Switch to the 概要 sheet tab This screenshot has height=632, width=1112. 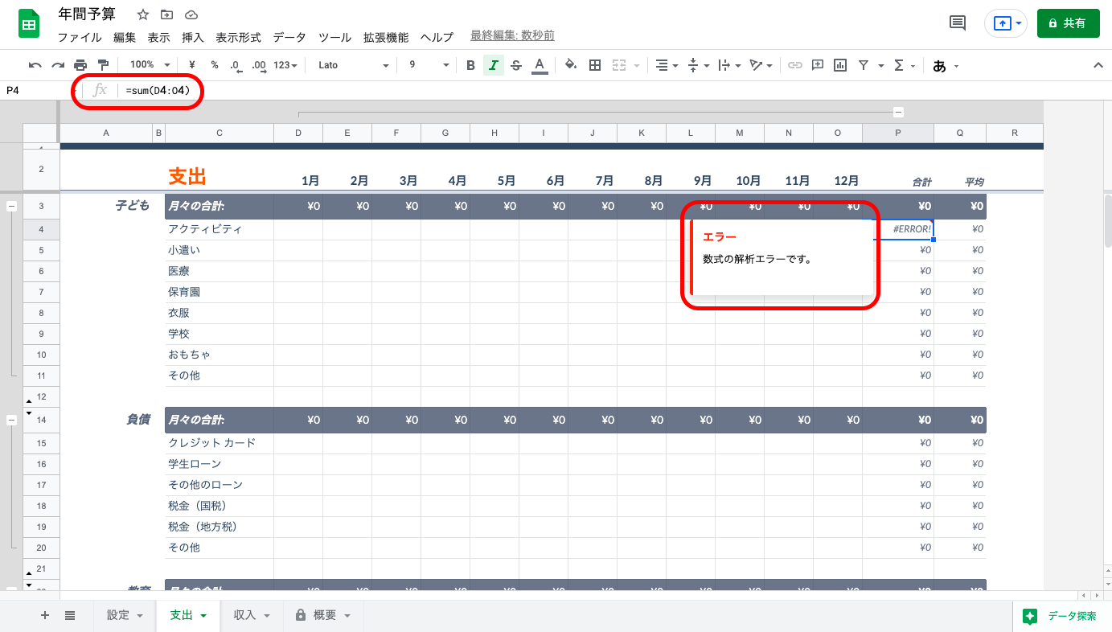[x=322, y=615]
